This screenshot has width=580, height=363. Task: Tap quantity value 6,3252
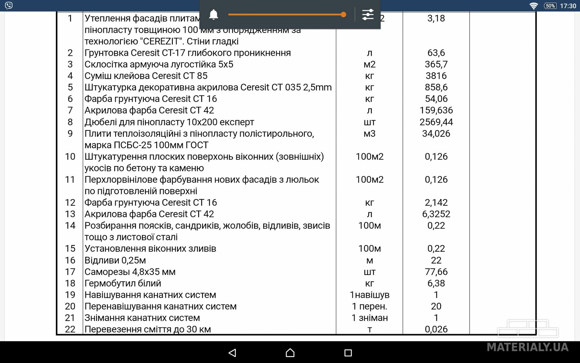pos(436,214)
